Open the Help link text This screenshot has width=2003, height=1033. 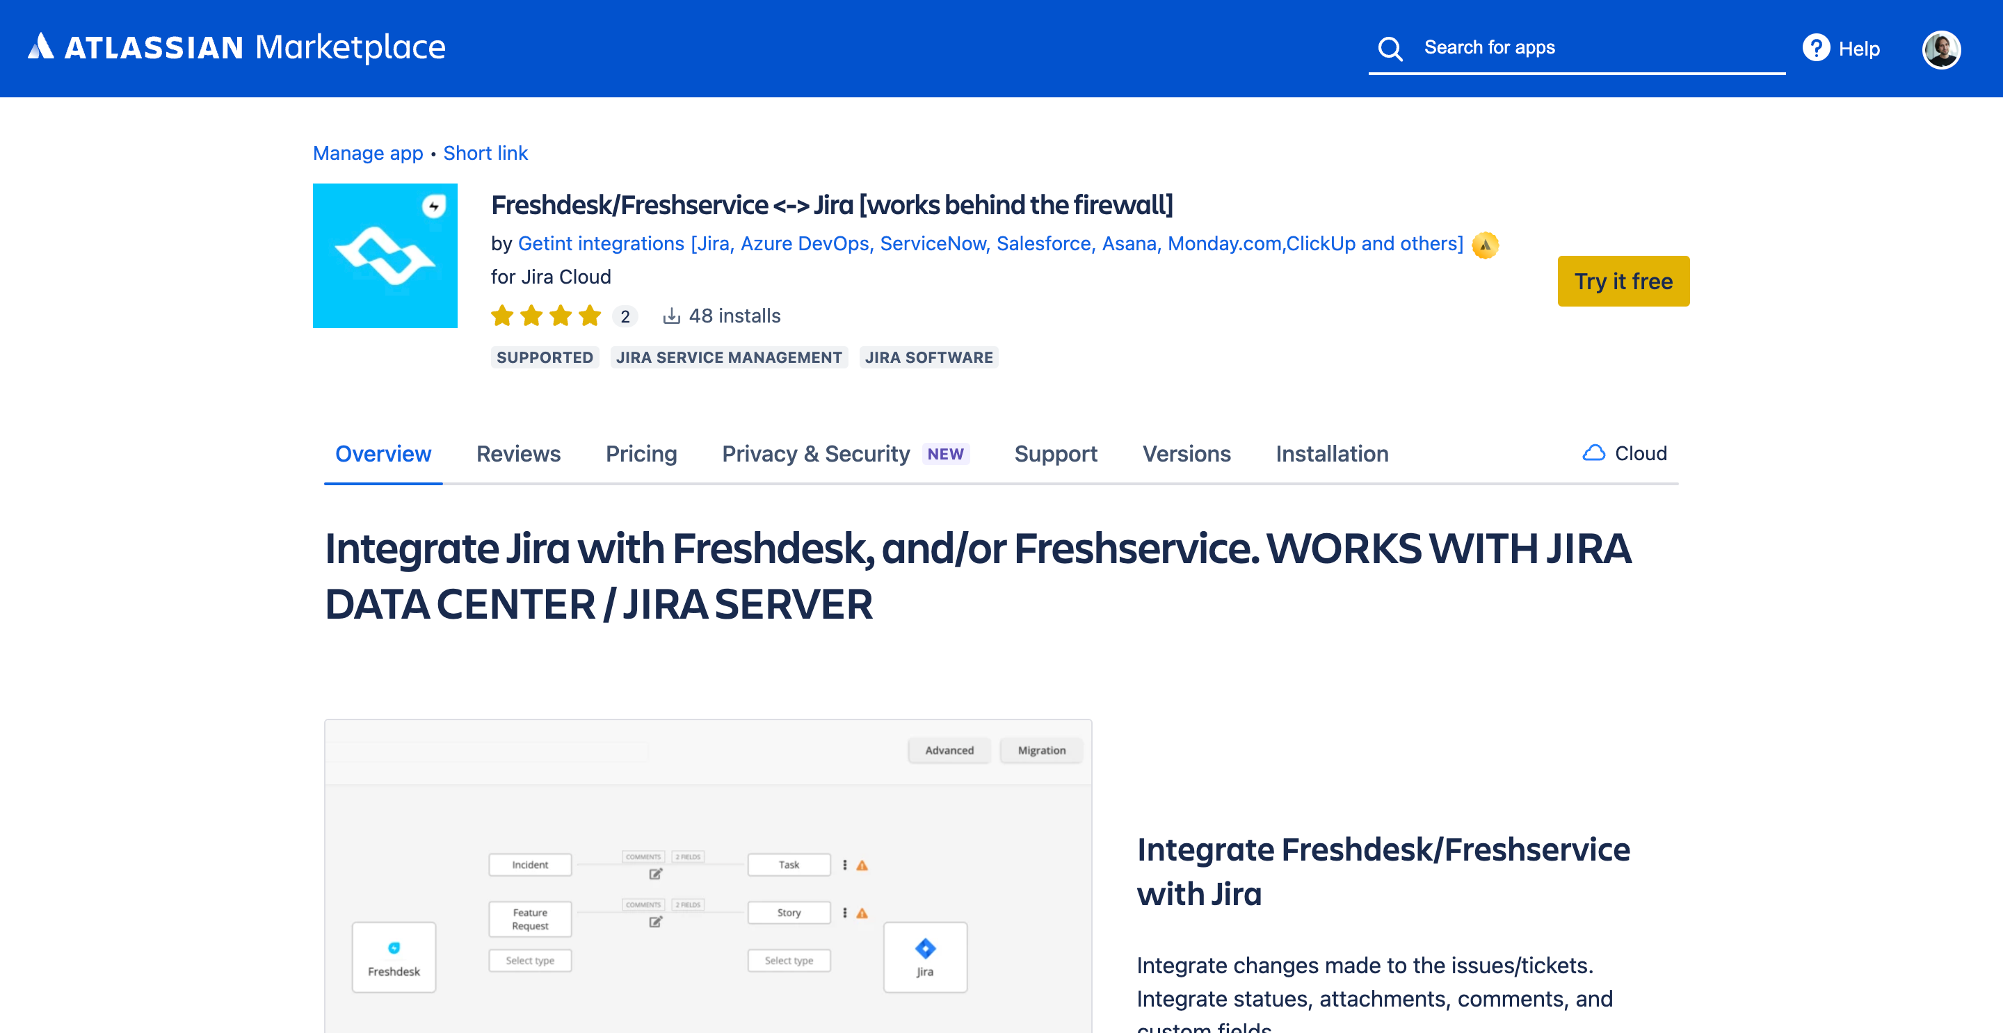pos(1859,49)
